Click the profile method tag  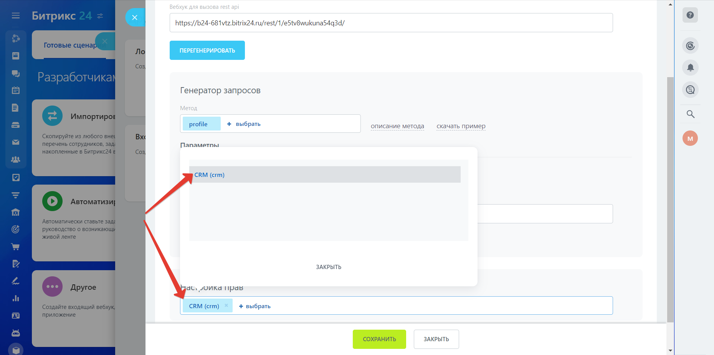point(202,124)
